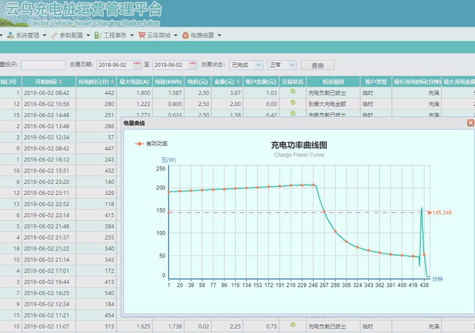The image size is (475, 333).
Task: Close the 电量曲线 dialog
Action: point(471,123)
